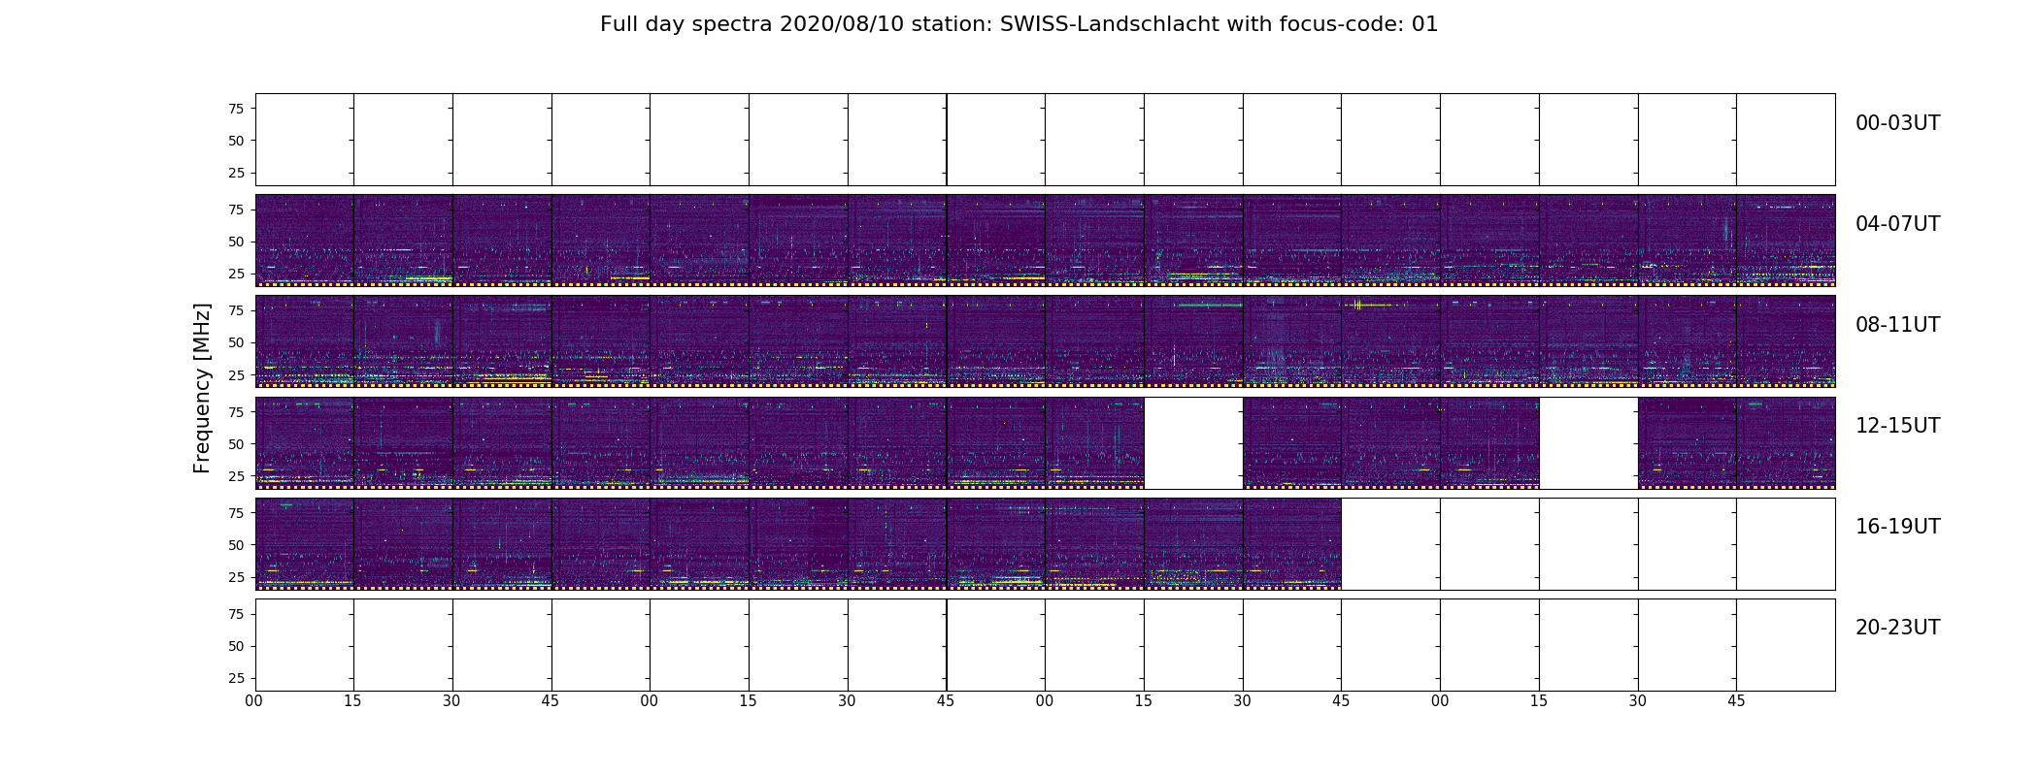Screen dimensions: 2039x776
Task: Click the 75 tick of the 08-11UT row
Action: [x=236, y=310]
